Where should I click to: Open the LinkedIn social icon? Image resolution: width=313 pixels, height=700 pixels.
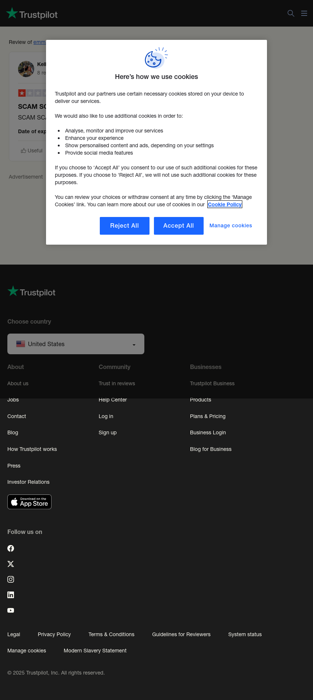click(x=11, y=595)
